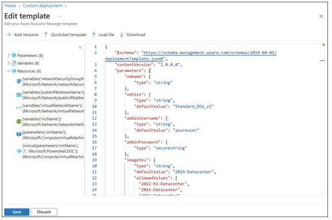The image size is (332, 220).
Task: Click "Standard_DS1_v2" value on line 10
Action: (193, 107)
